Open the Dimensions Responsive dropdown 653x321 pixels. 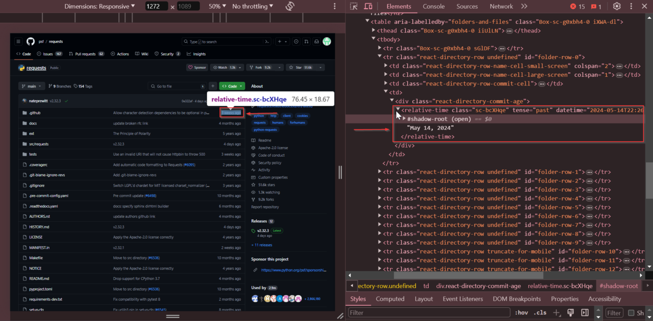coord(100,6)
